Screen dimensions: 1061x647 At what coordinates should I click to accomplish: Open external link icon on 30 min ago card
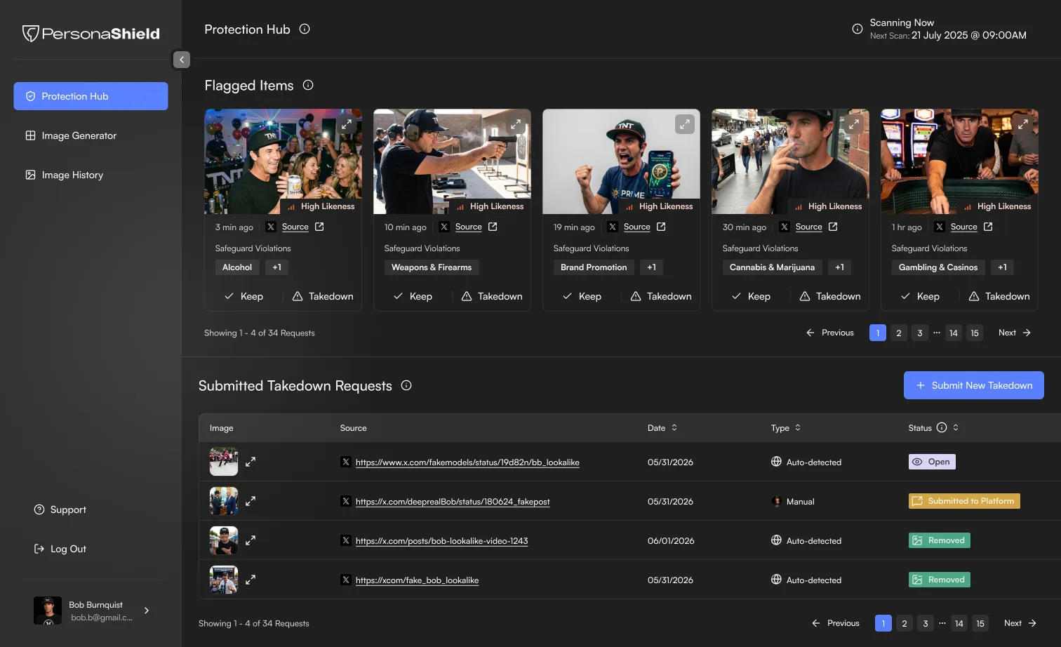coord(833,227)
